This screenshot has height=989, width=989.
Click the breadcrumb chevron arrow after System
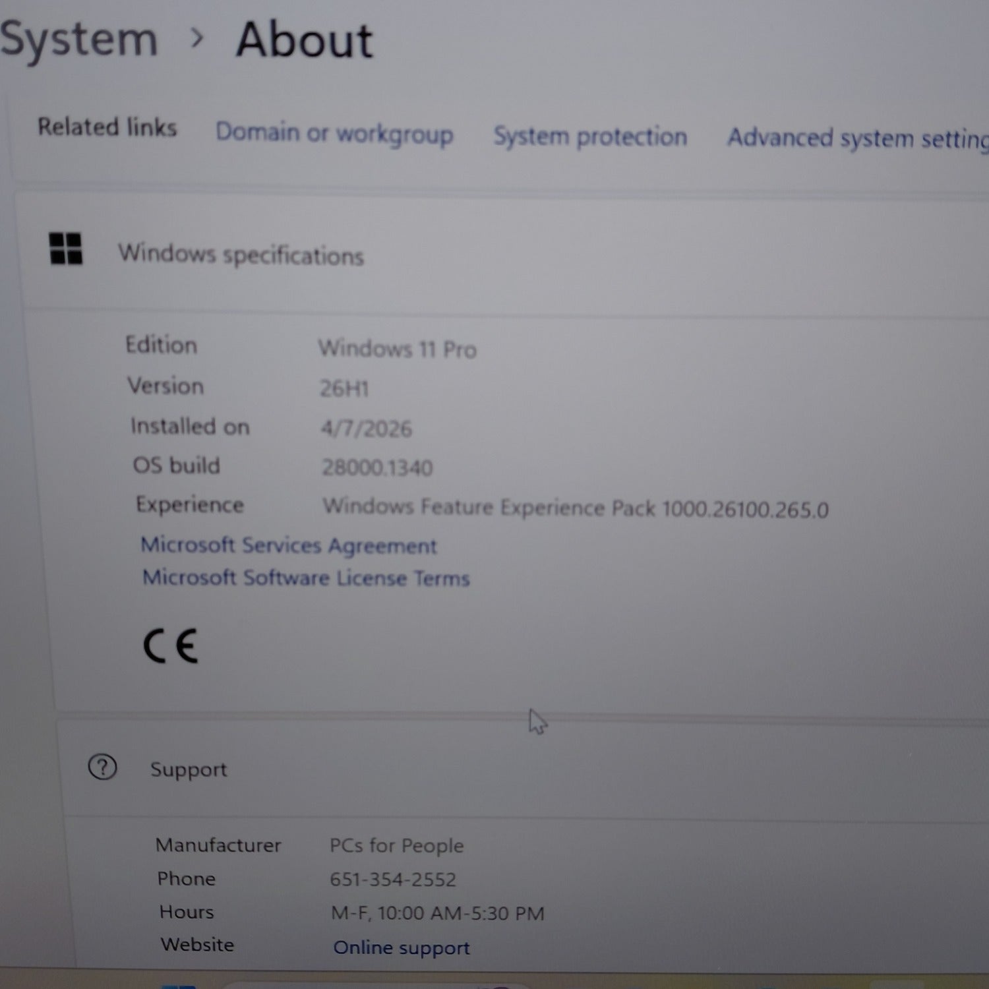(196, 39)
